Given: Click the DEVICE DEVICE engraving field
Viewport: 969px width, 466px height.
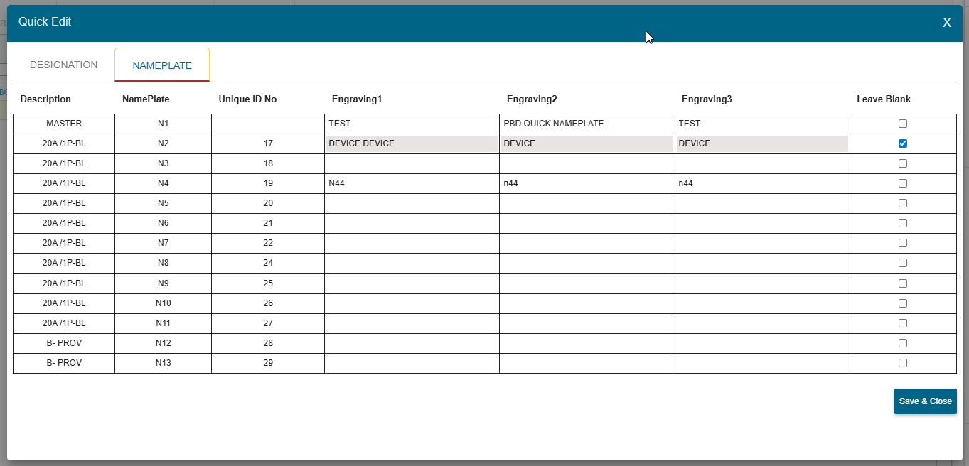Looking at the screenshot, I should click(412, 143).
